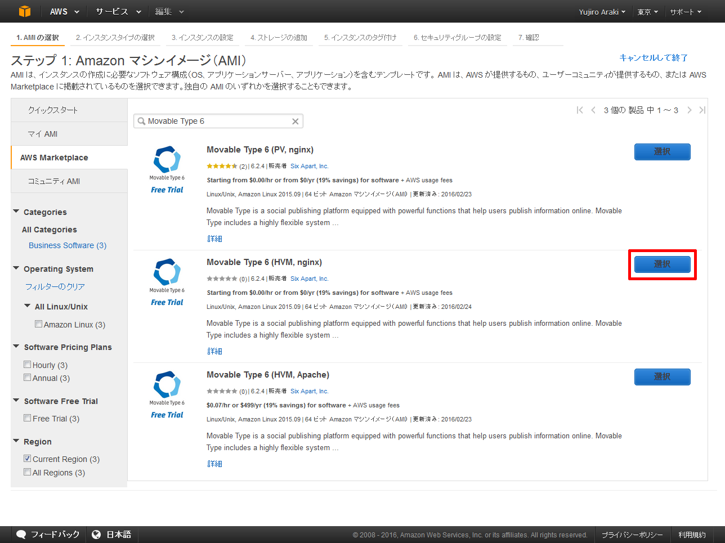The width and height of the screenshot is (725, 543).
Task: Click the globe language icon
Action: (x=96, y=535)
